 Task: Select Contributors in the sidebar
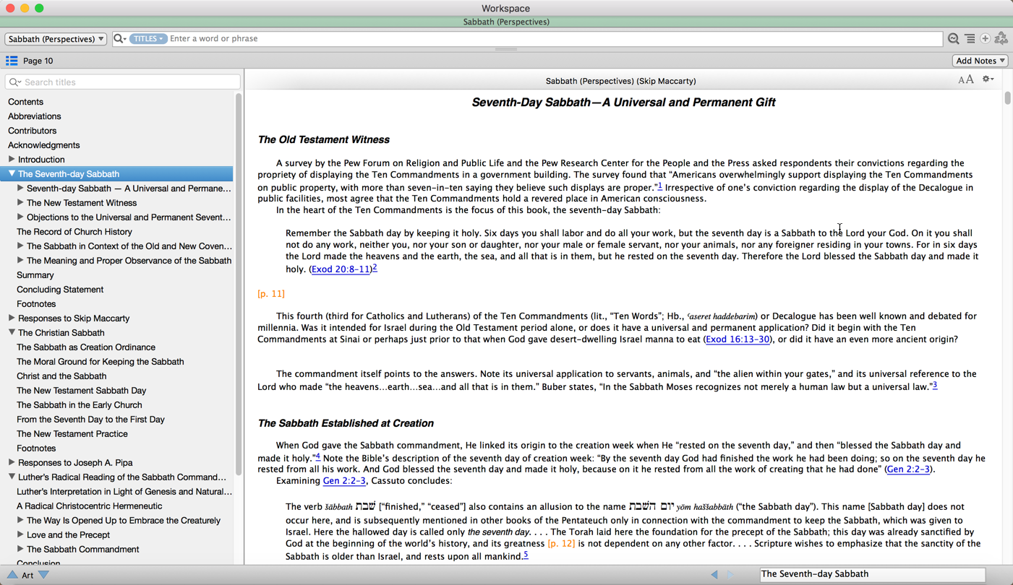(x=32, y=131)
